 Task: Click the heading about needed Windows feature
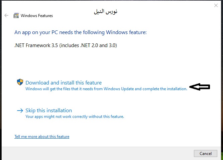tap(81, 32)
